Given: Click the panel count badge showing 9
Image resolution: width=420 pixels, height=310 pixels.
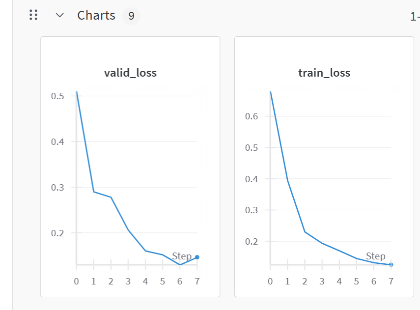Looking at the screenshot, I should (131, 16).
